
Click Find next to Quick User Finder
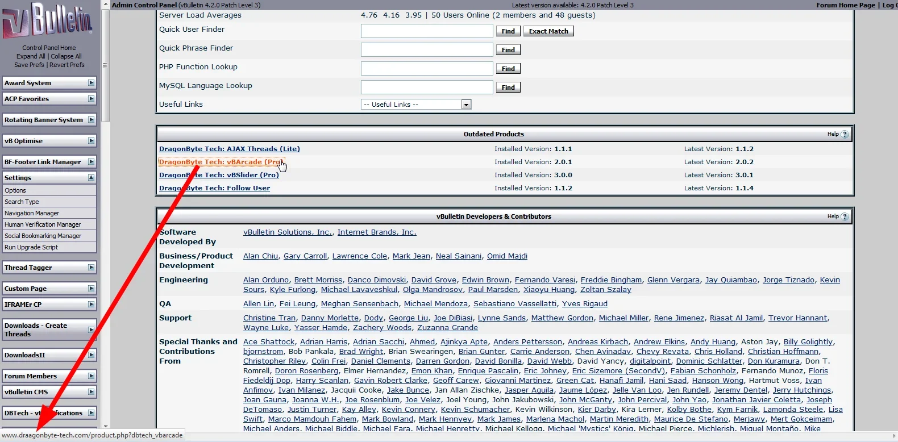click(x=508, y=31)
